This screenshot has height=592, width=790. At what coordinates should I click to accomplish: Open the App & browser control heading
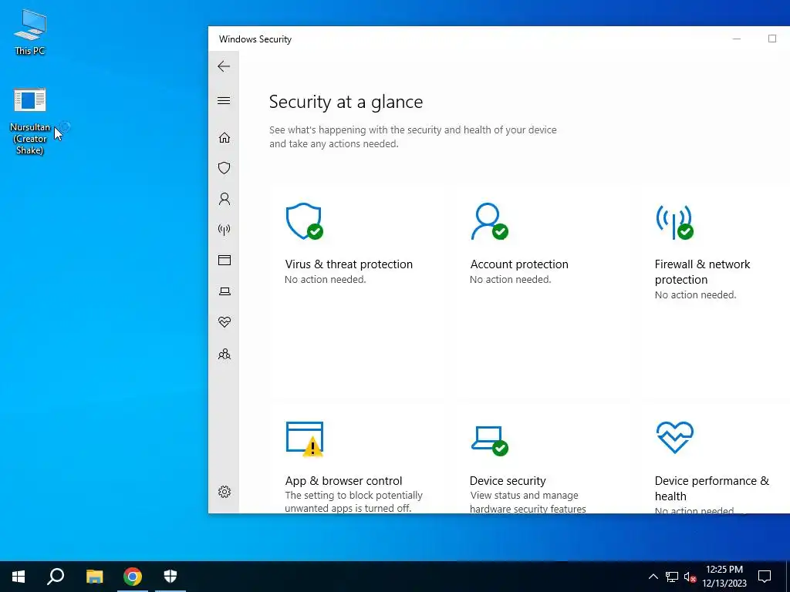click(x=343, y=481)
